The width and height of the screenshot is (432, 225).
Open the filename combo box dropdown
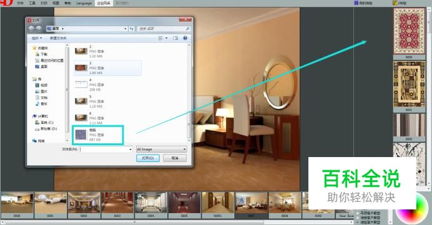[130, 150]
